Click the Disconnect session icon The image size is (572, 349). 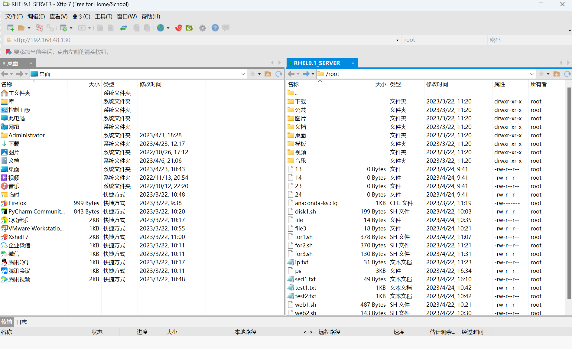coord(40,28)
